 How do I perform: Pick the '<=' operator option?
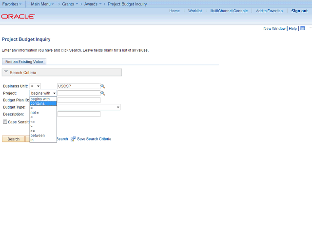pyautogui.click(x=43, y=122)
